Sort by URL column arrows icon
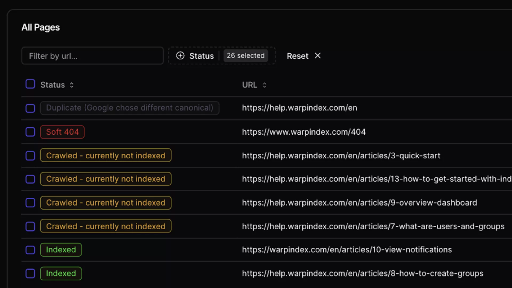The height and width of the screenshot is (288, 512). pyautogui.click(x=265, y=85)
